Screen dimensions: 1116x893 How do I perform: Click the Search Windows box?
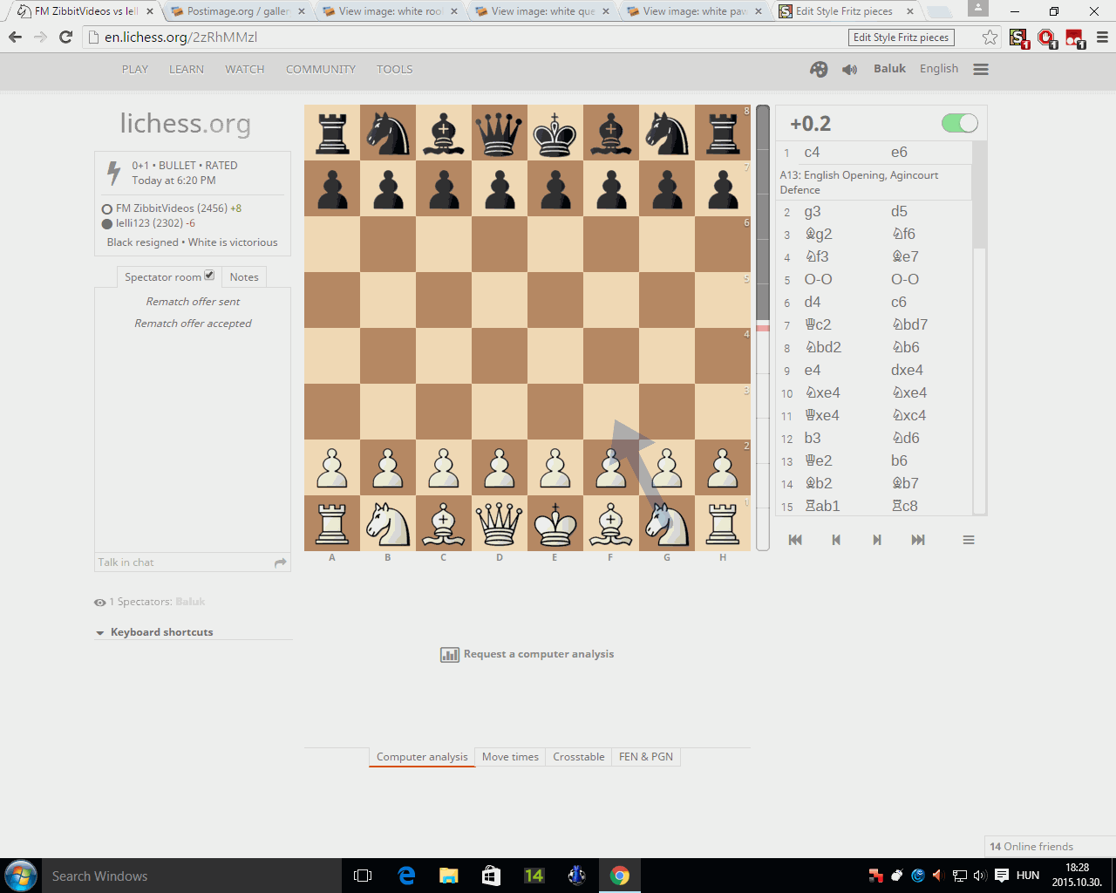[192, 876]
